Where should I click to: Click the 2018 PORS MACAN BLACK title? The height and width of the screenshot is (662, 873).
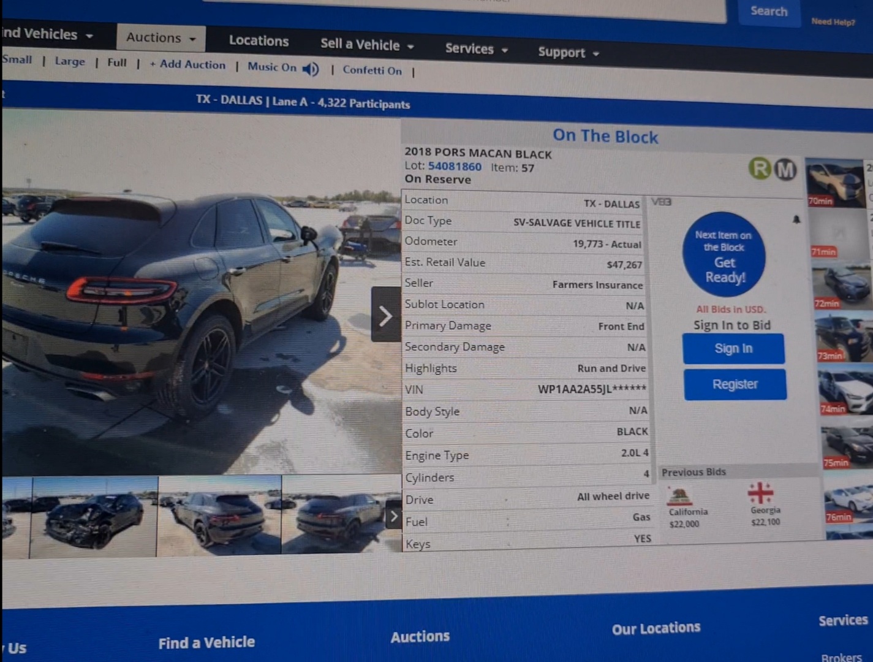click(478, 154)
